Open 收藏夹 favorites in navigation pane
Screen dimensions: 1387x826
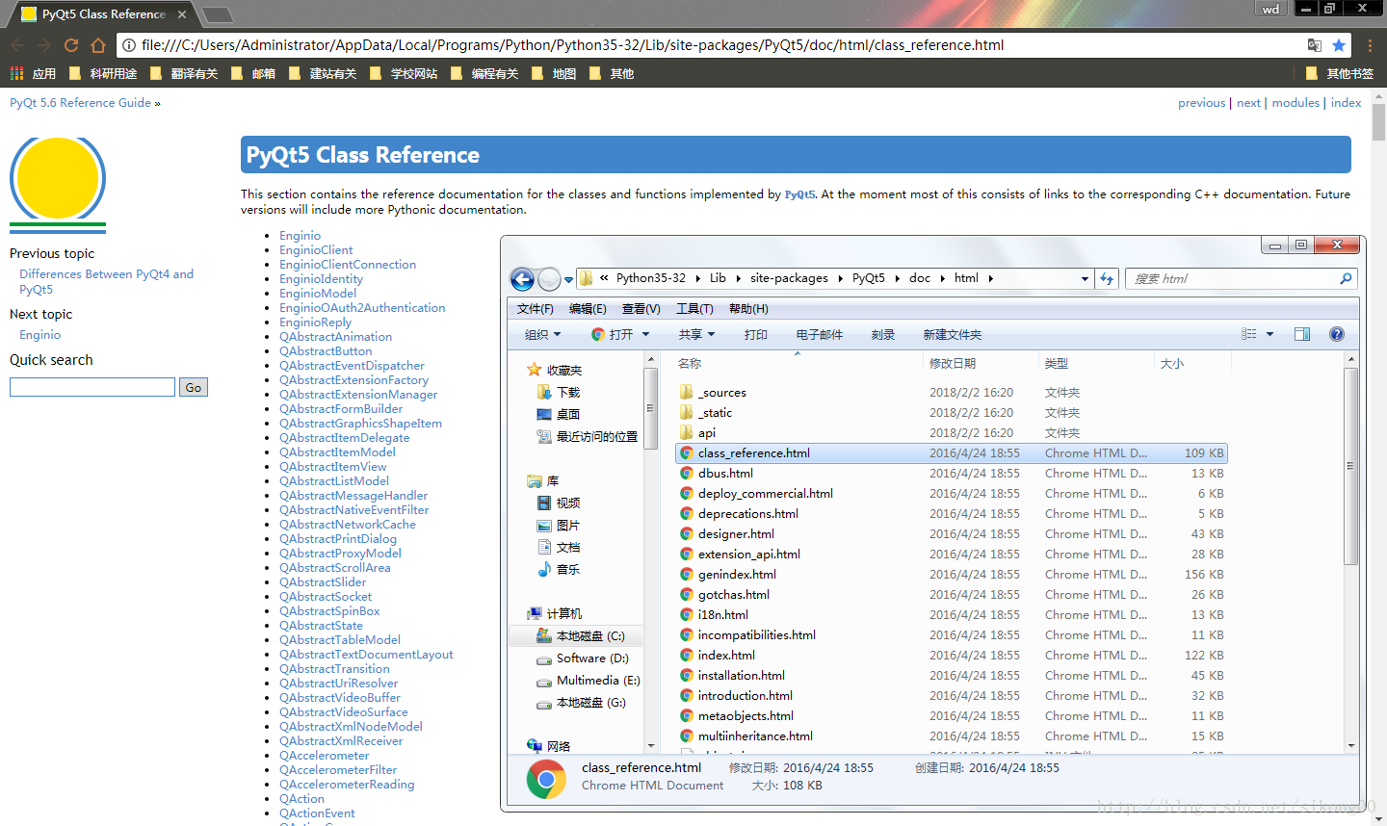555,370
